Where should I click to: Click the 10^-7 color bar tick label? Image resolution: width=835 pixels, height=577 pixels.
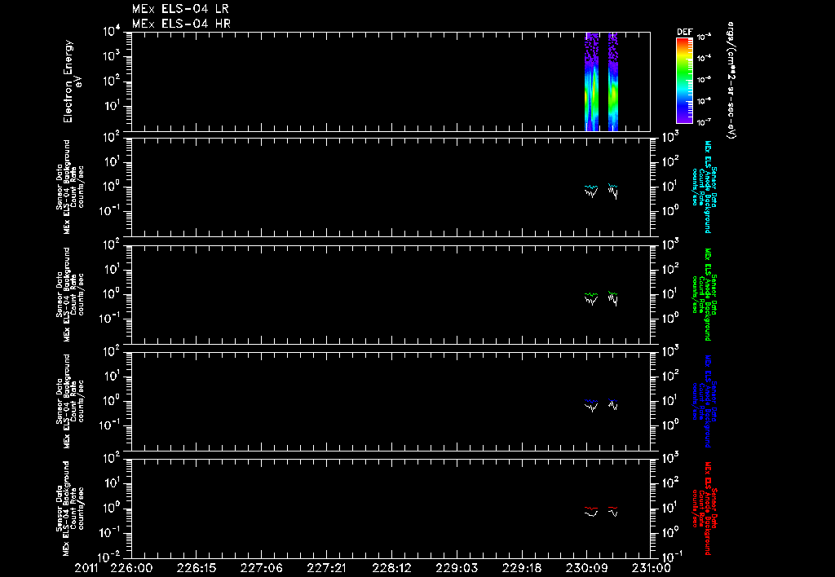tap(704, 122)
